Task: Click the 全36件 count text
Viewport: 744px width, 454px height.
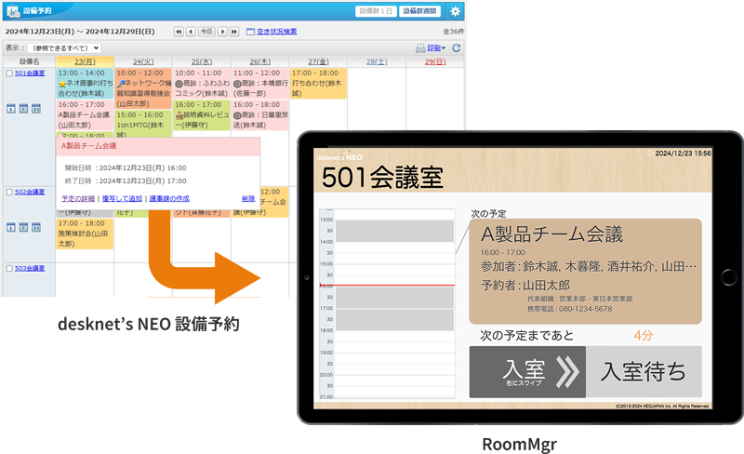Action: (453, 32)
